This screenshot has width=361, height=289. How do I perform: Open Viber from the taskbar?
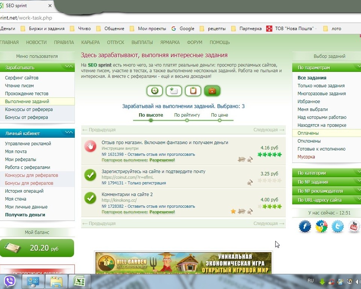(x=9, y=281)
